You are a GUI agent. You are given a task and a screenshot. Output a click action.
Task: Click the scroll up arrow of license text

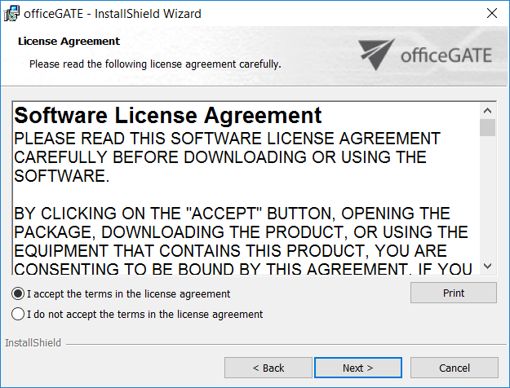point(488,110)
